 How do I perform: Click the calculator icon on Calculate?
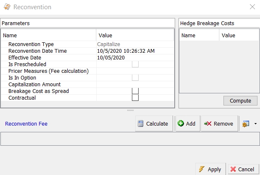tap(140, 124)
